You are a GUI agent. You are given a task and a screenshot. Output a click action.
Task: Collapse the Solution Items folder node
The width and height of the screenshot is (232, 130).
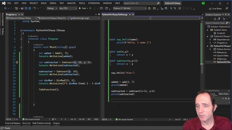click(207, 30)
